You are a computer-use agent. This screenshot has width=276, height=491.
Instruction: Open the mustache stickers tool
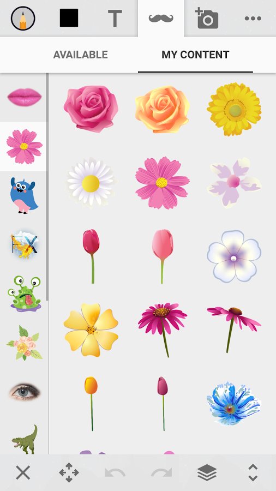161,18
